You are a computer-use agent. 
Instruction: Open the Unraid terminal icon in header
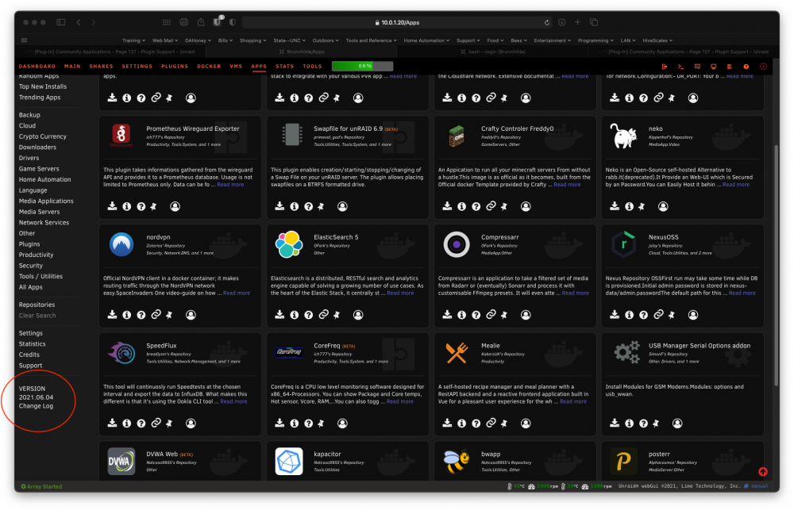click(680, 67)
